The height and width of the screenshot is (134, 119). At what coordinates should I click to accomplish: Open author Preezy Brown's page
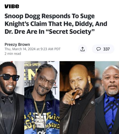[17, 44]
